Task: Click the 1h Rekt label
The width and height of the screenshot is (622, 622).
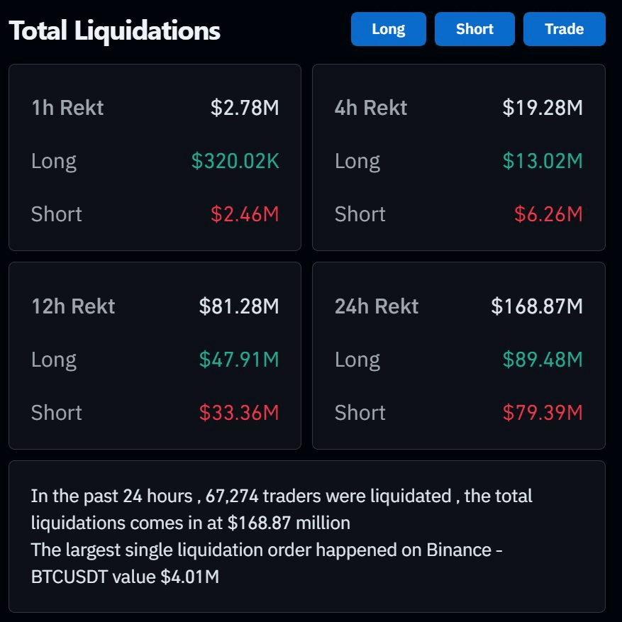Action: point(67,108)
